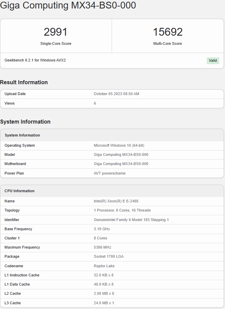
Task: Click the Giga Computing MX34-BS0-000 page title
Action: coord(68,5)
